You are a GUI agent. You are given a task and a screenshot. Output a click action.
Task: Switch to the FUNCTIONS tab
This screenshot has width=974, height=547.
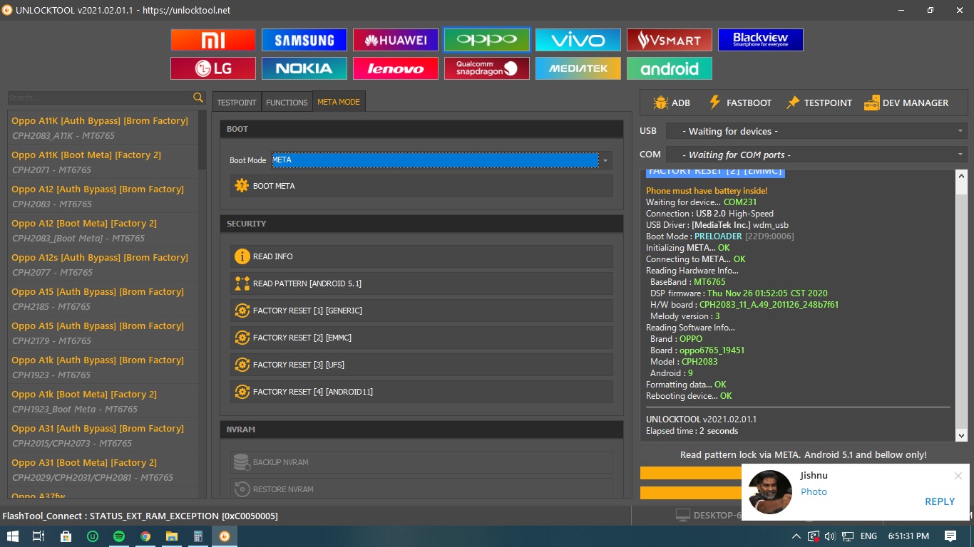tap(287, 102)
